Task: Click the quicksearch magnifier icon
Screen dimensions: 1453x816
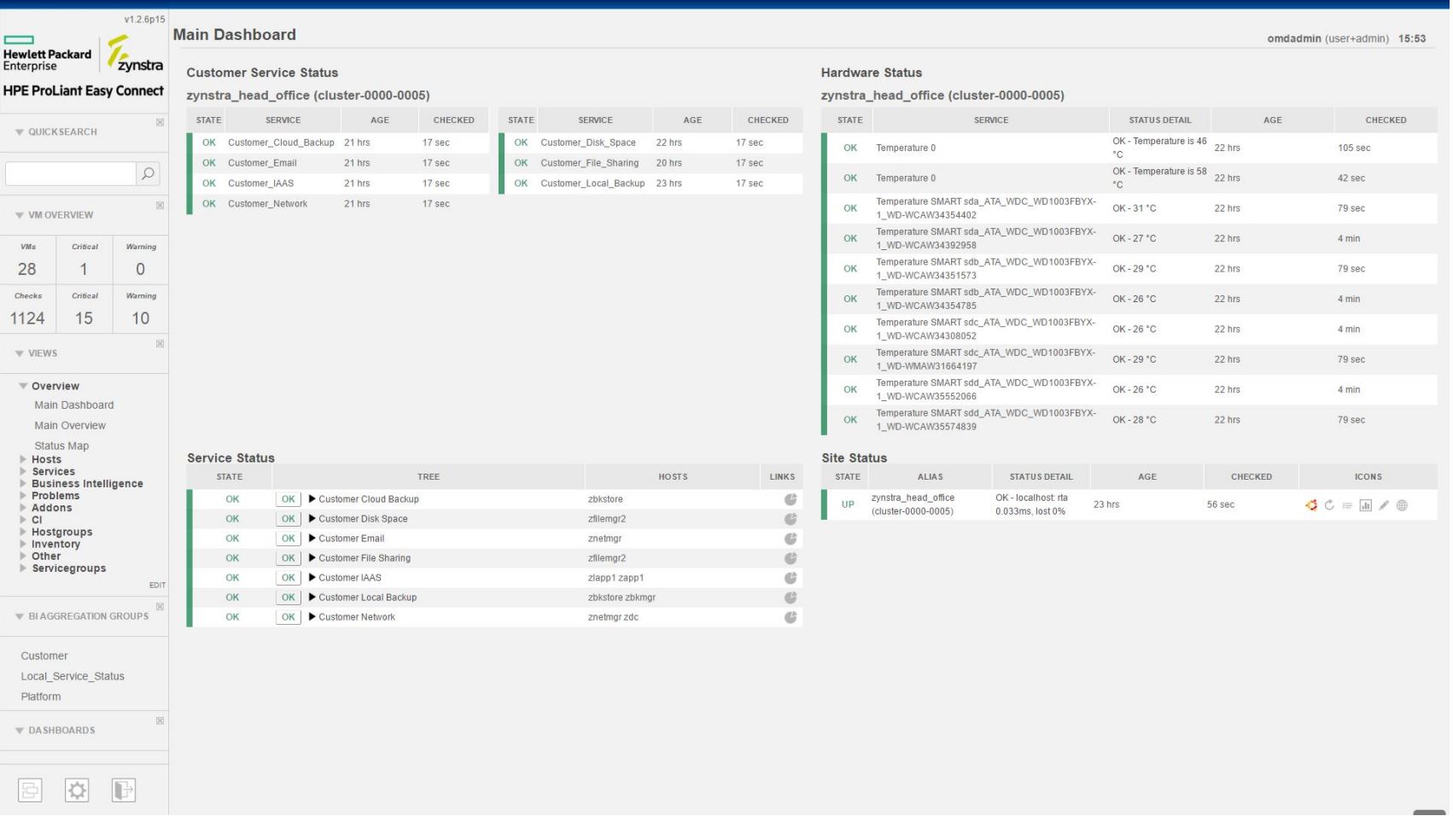Action: click(x=148, y=174)
